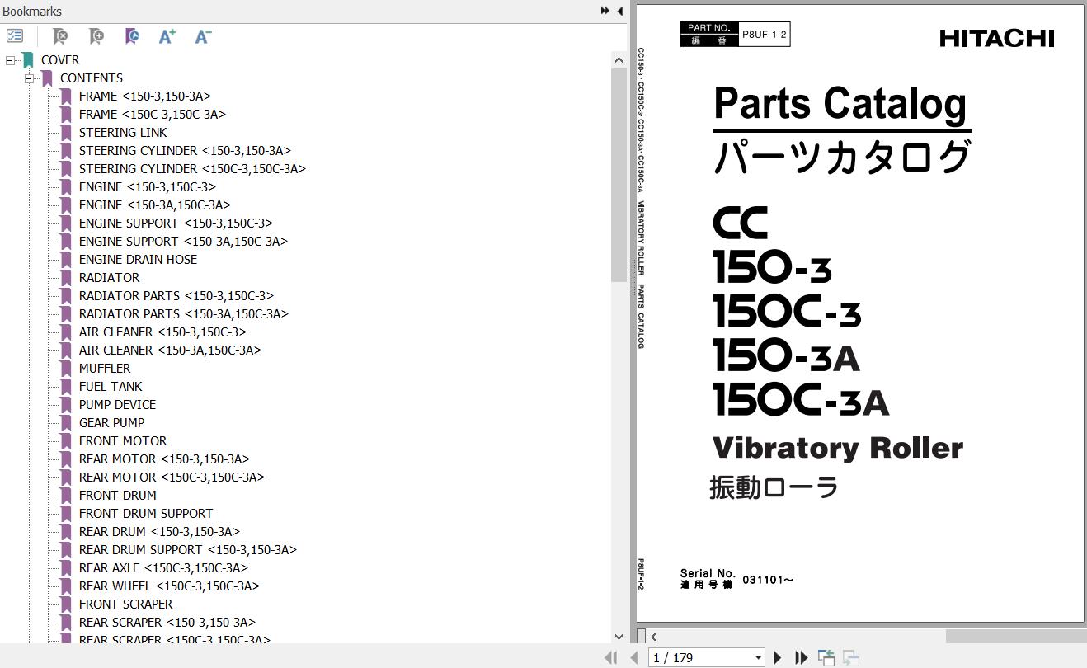Open the COVER bookmark
Viewport: 1087px width, 668px height.
point(60,60)
